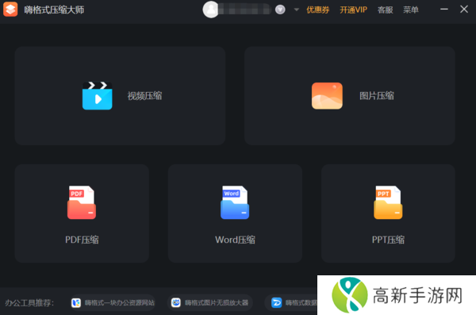Click the 图片压缩 label

tap(377, 96)
